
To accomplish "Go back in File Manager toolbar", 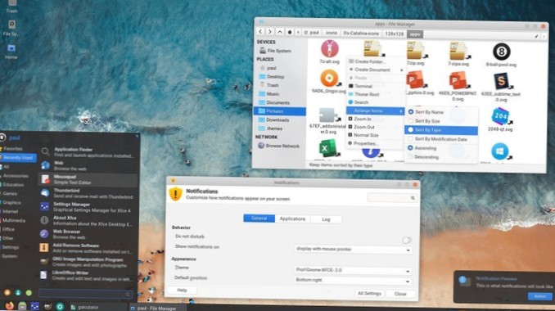I will pos(260,32).
